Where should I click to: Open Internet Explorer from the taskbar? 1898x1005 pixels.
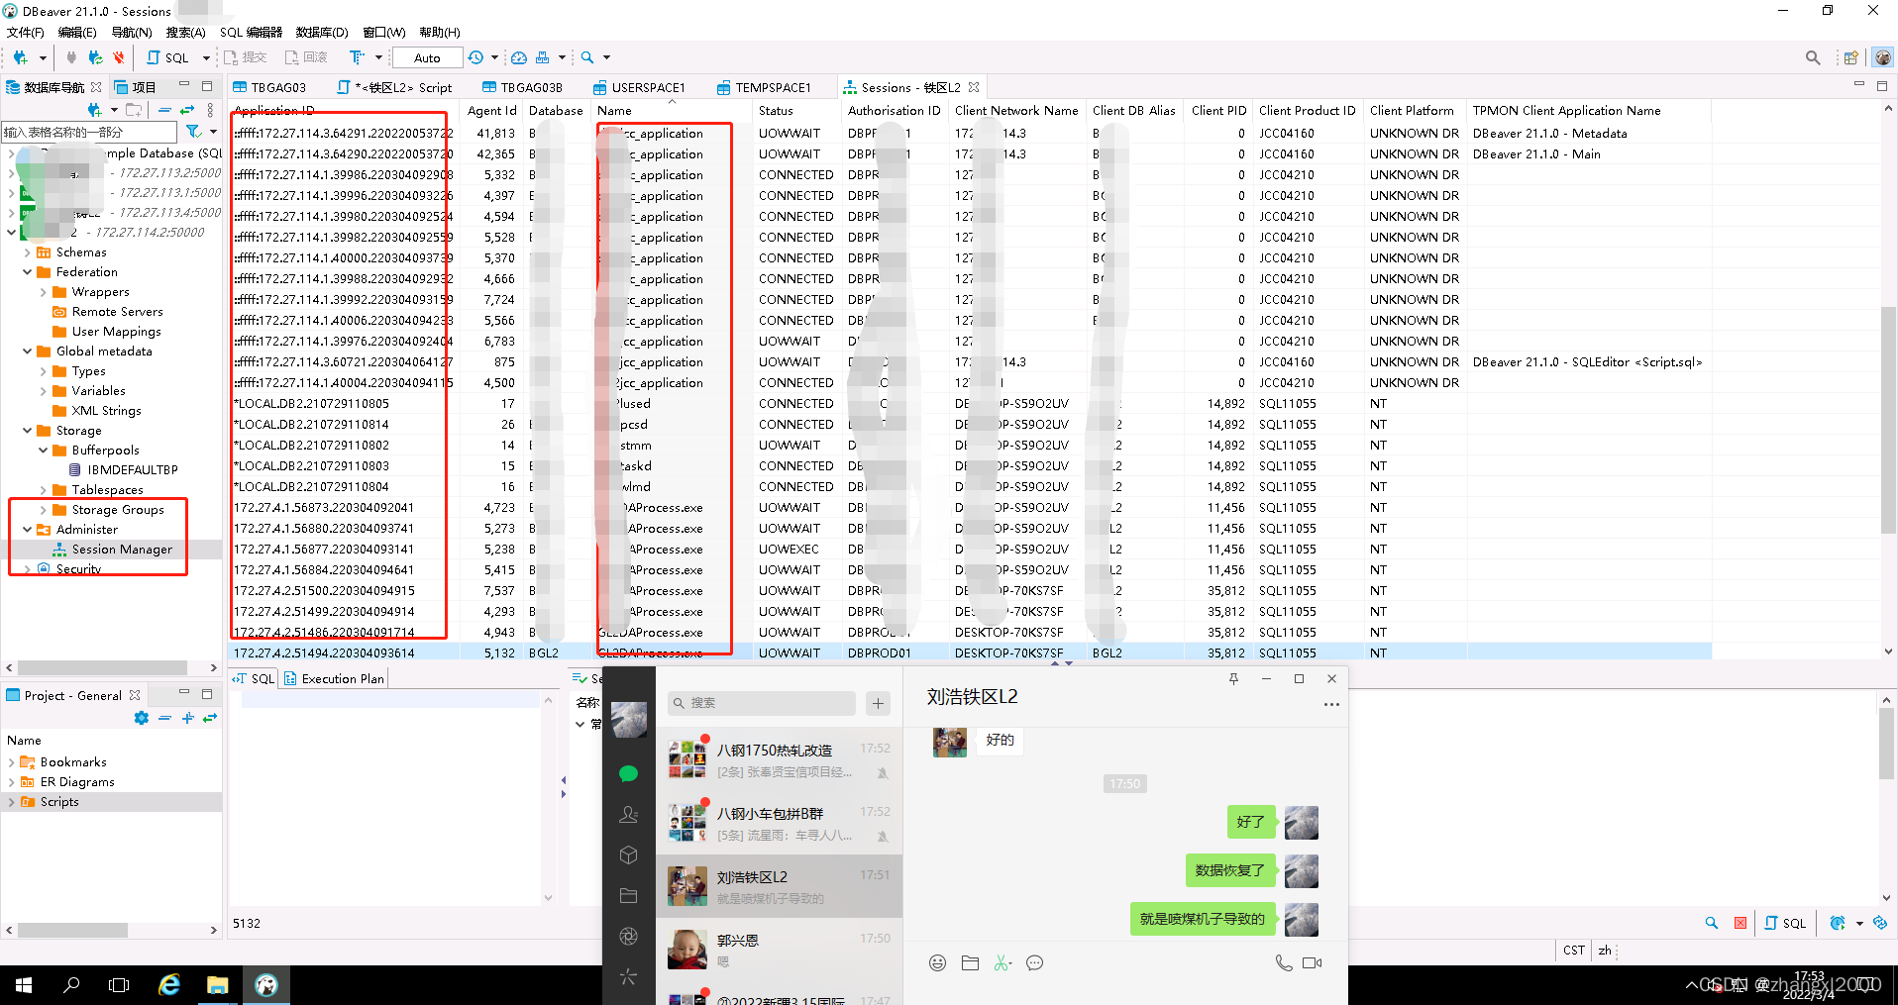[169, 984]
